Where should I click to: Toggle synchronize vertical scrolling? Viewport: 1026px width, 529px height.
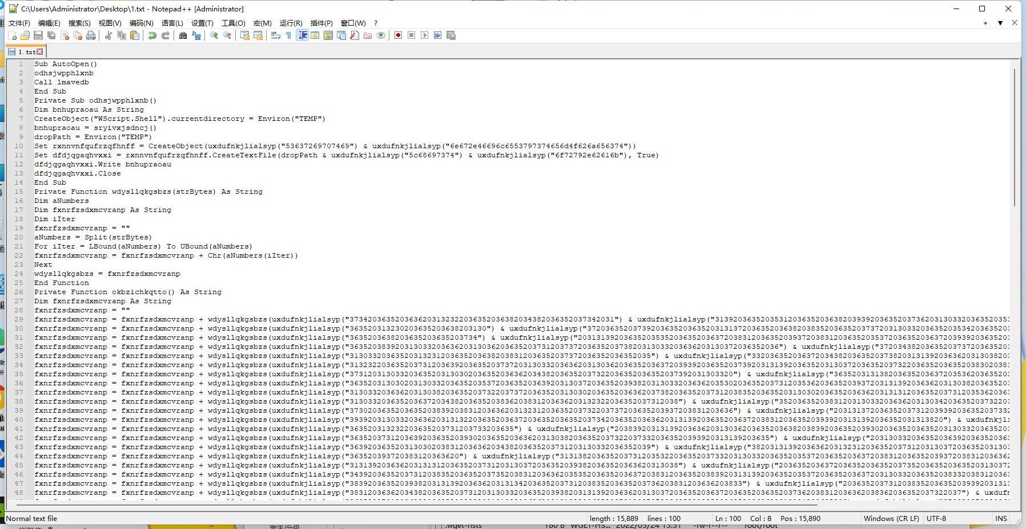(x=244, y=35)
